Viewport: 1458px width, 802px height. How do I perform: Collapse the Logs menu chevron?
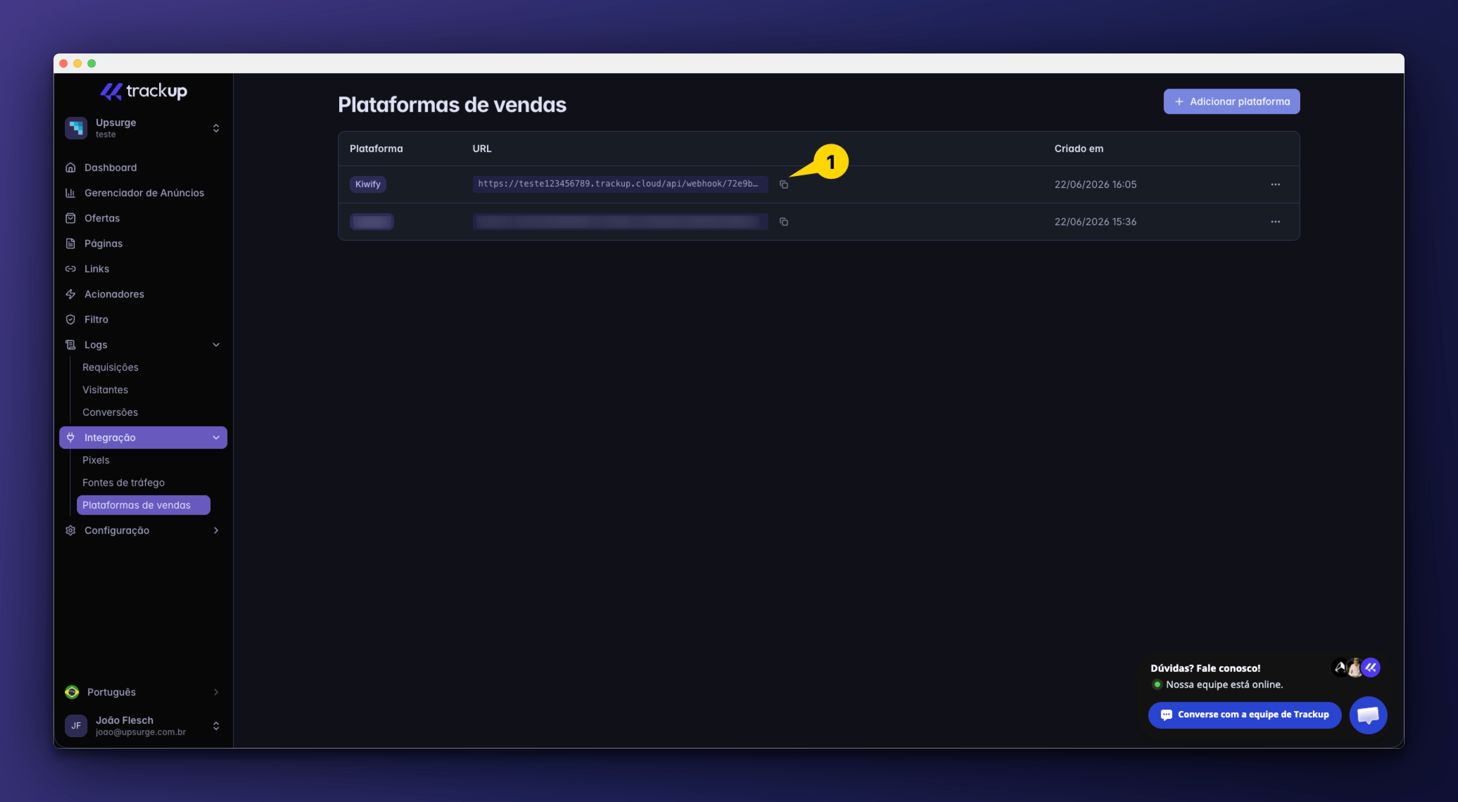tap(216, 345)
